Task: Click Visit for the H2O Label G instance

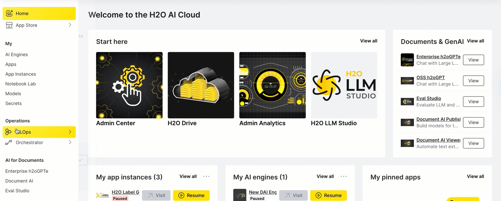Action: tap(156, 195)
